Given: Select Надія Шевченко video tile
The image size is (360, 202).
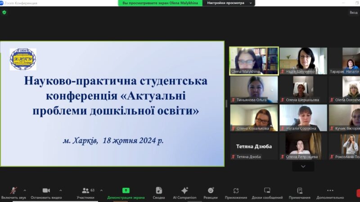Looking at the screenshot, I should [303, 61].
